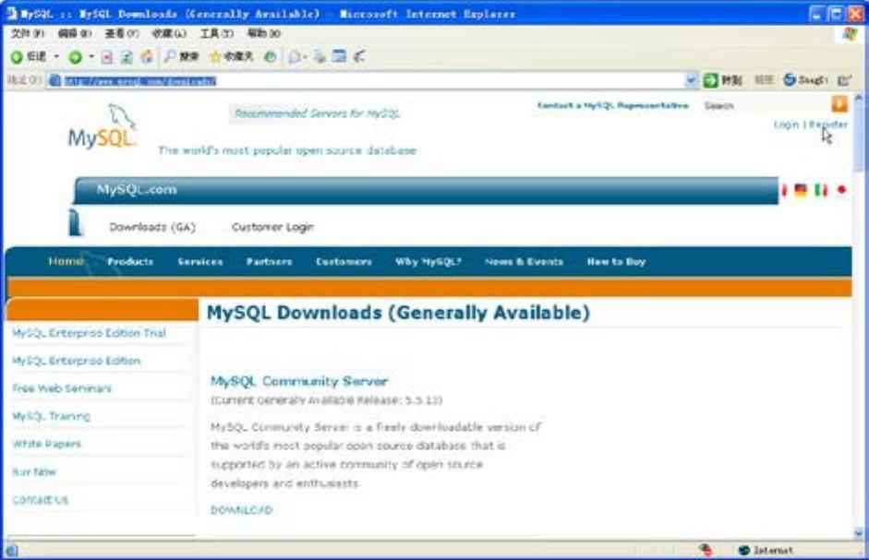Click the Customer Login link
Image resolution: width=869 pixels, height=560 pixels.
click(x=272, y=227)
